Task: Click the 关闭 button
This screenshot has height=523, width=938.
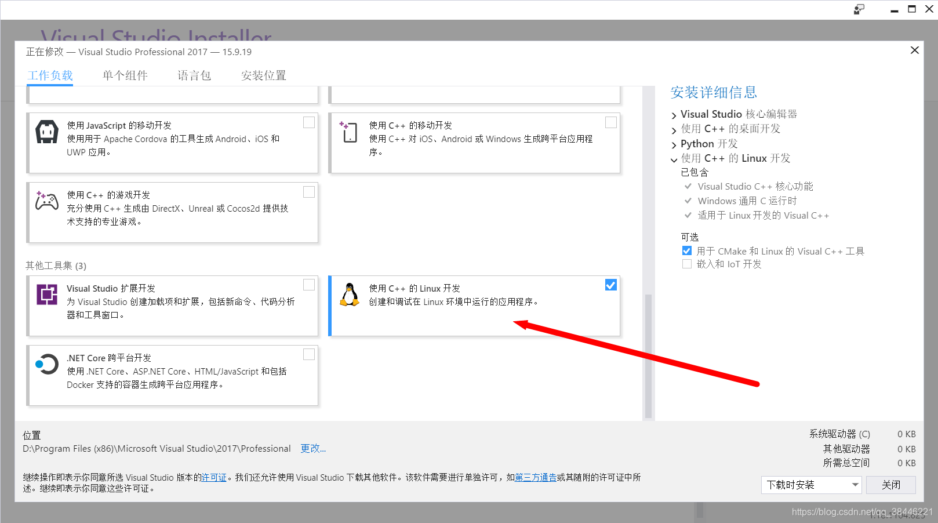Action: 891,485
